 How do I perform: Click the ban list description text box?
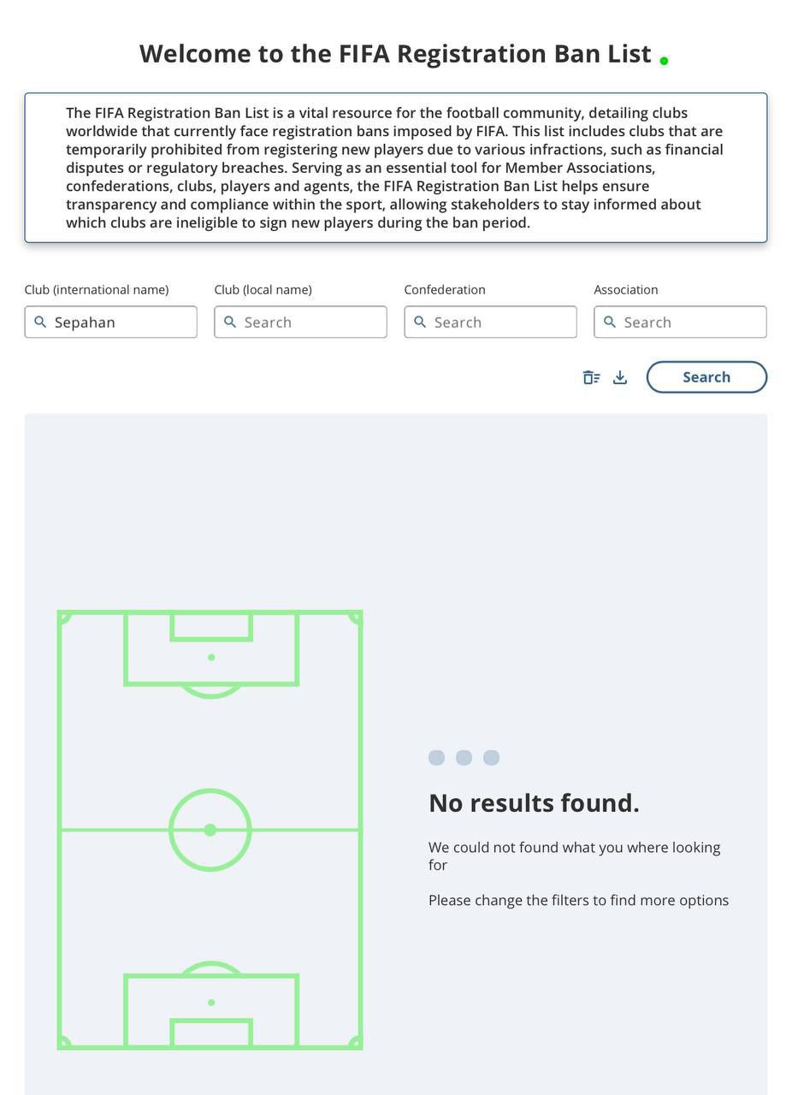tap(396, 168)
